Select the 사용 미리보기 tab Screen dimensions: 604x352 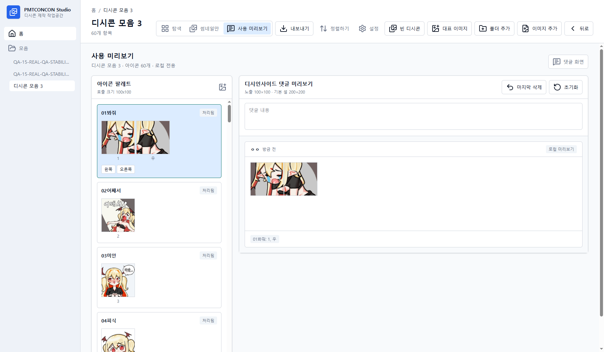click(247, 28)
